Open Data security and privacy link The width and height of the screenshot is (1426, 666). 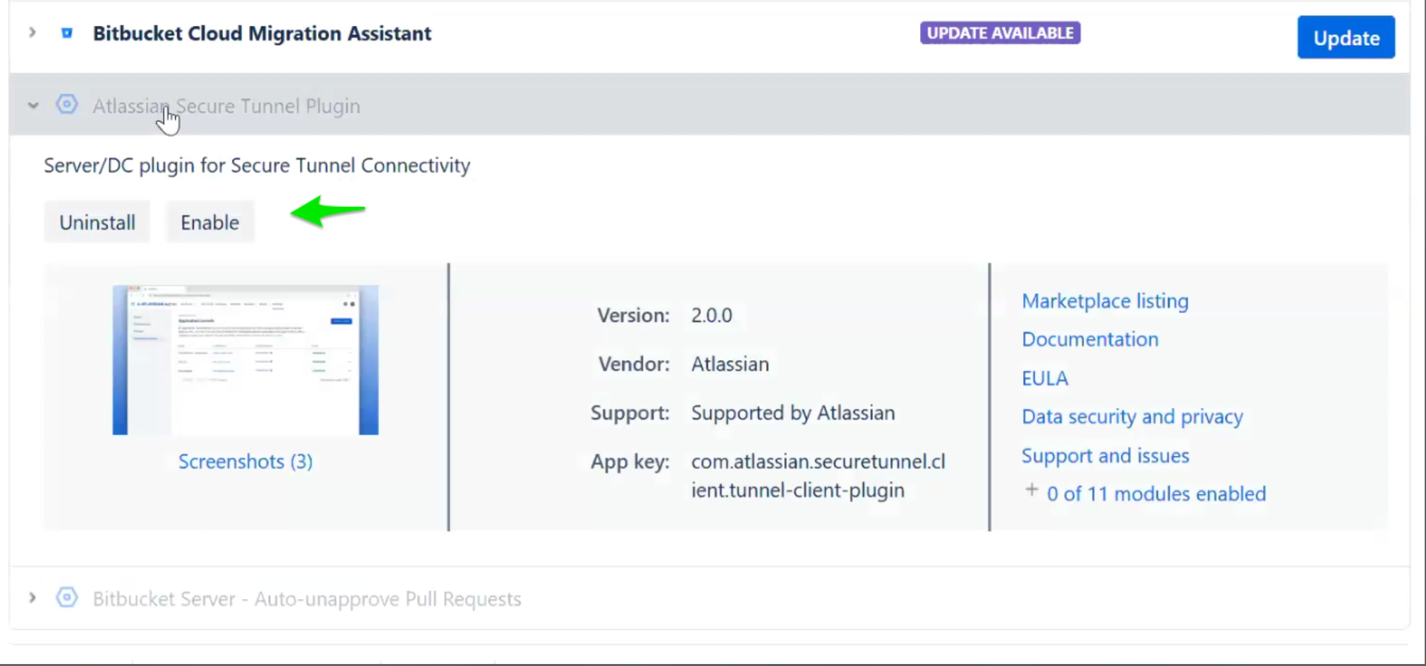point(1132,417)
